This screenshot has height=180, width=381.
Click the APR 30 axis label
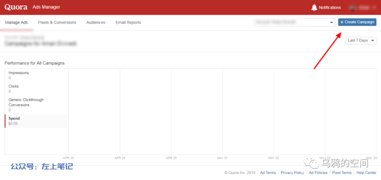click(171, 158)
